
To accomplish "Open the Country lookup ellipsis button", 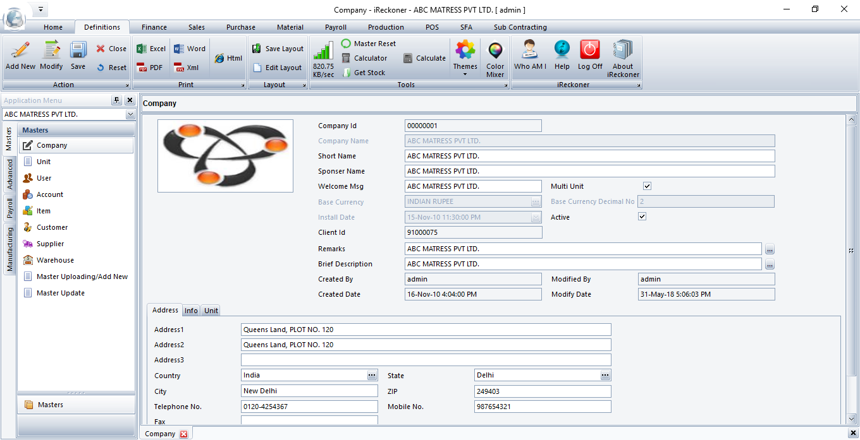I will coord(372,375).
